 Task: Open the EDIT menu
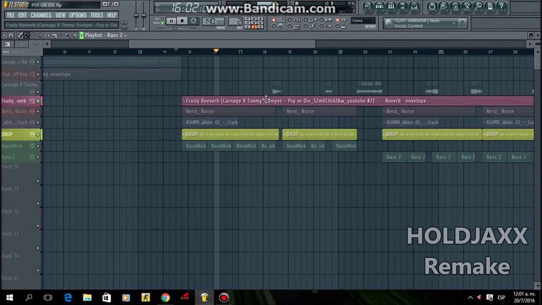[22, 15]
